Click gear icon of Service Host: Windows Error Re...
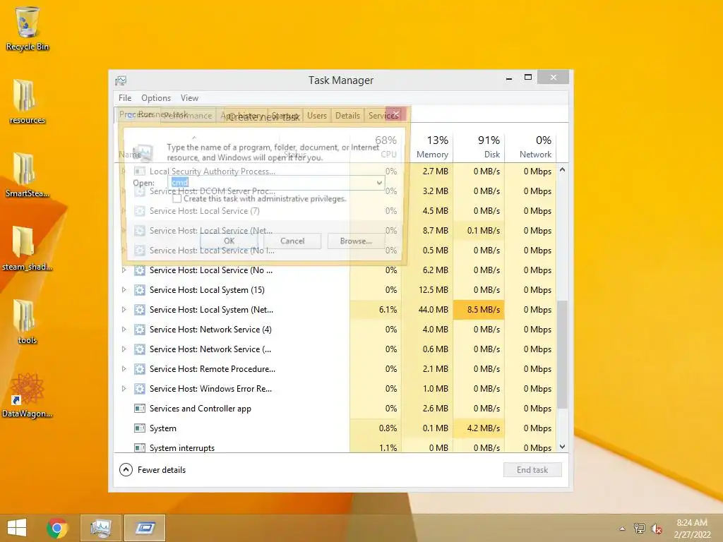The image size is (723, 542). click(x=139, y=389)
